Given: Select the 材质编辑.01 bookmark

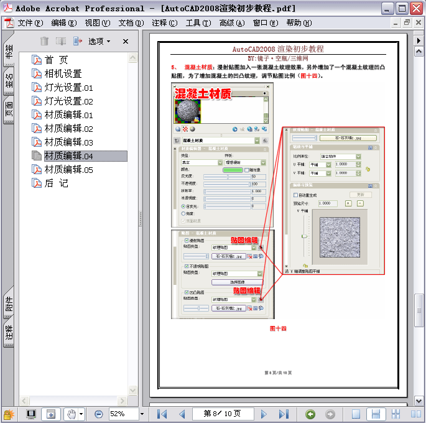Looking at the screenshot, I should point(69,115).
